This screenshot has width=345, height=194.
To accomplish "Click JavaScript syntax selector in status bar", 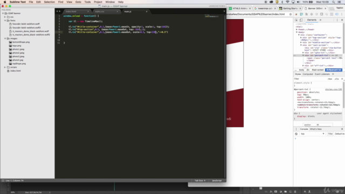I will (217, 181).
